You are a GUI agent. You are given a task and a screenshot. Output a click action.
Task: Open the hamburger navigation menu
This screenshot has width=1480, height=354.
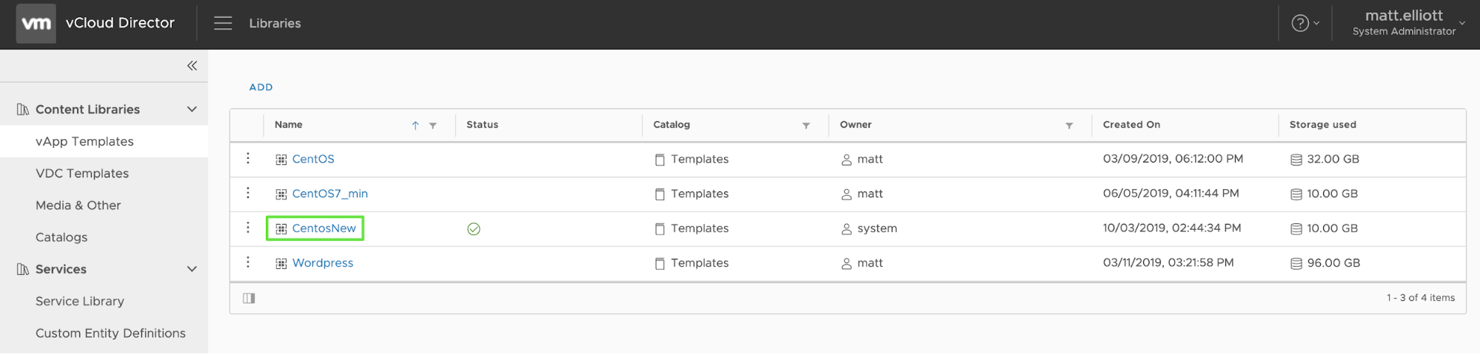tap(223, 24)
